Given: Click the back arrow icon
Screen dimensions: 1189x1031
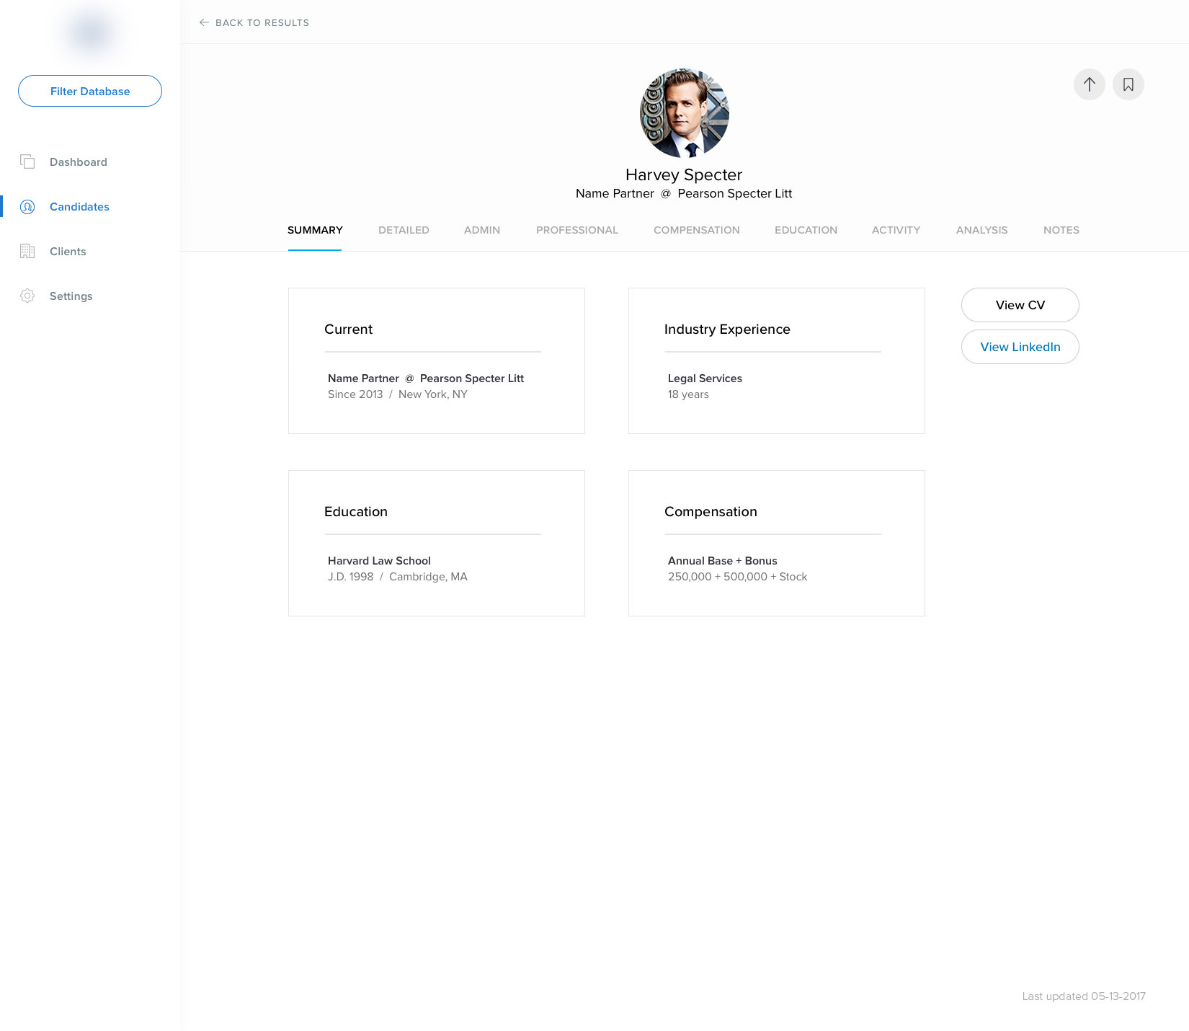Looking at the screenshot, I should point(204,22).
